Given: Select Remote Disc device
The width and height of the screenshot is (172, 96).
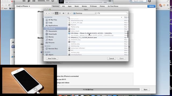Looking at the screenshot, I should click(x=53, y=49).
